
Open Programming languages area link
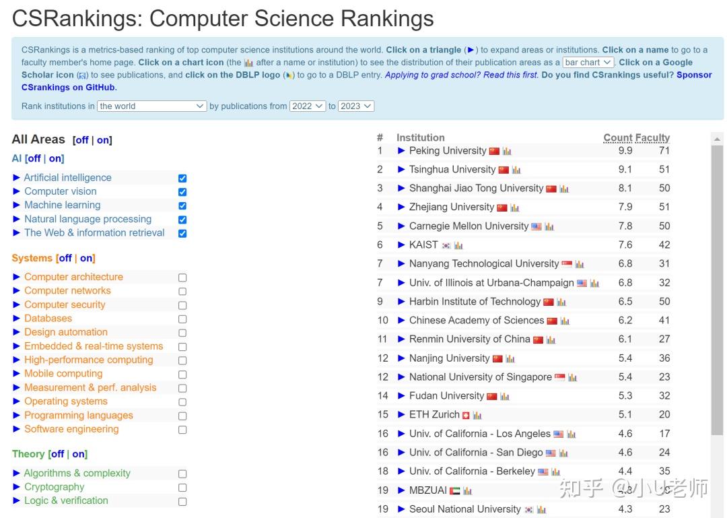pyautogui.click(x=78, y=416)
